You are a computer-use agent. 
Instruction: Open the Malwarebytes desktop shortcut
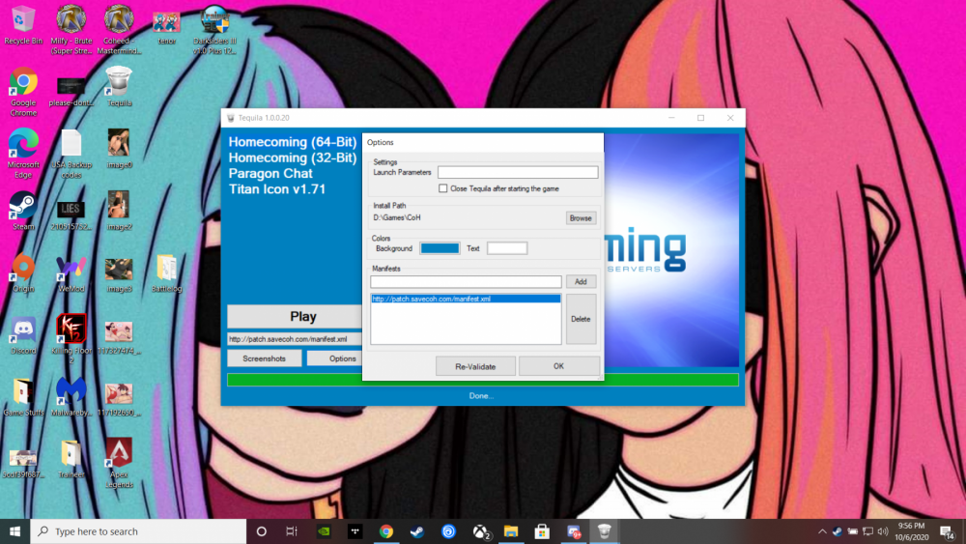click(71, 391)
